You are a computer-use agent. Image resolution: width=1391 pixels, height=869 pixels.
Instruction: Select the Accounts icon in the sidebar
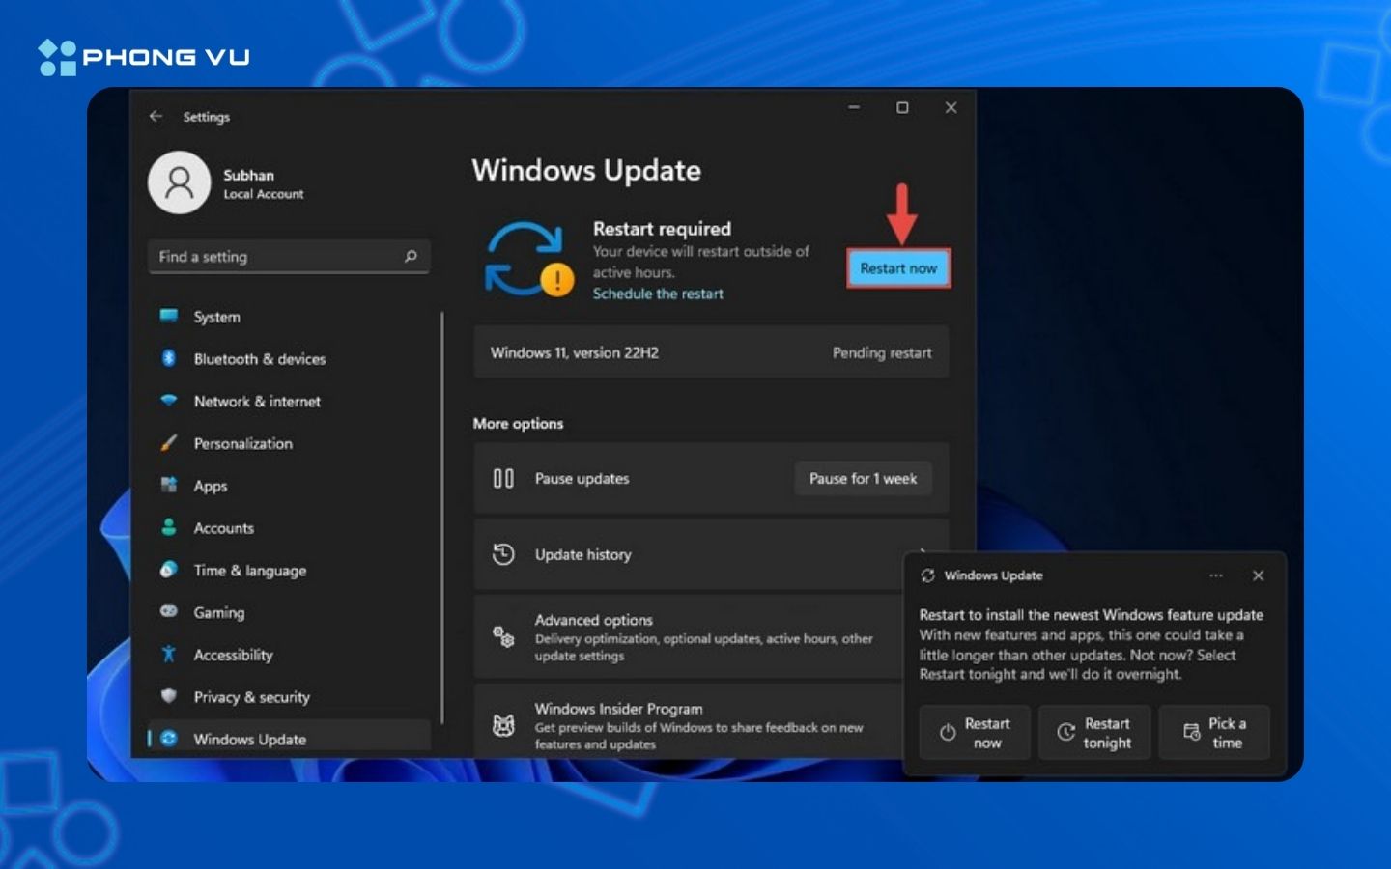pyautogui.click(x=170, y=528)
